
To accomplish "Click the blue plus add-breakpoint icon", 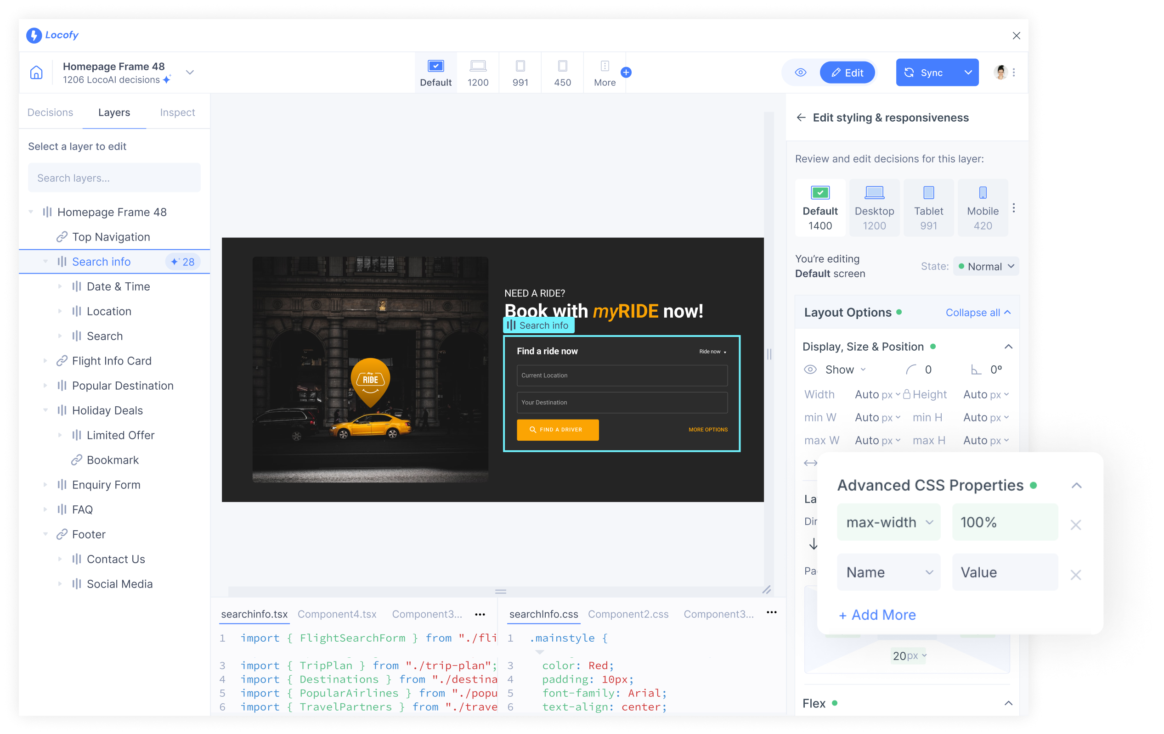I will [626, 73].
